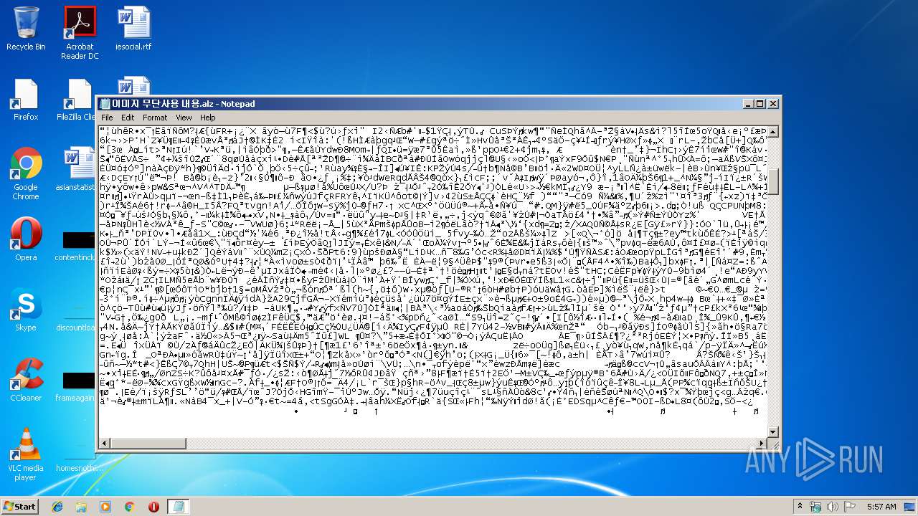Open the Help menu in Notepad
The height and width of the screenshot is (516, 918).
click(208, 118)
